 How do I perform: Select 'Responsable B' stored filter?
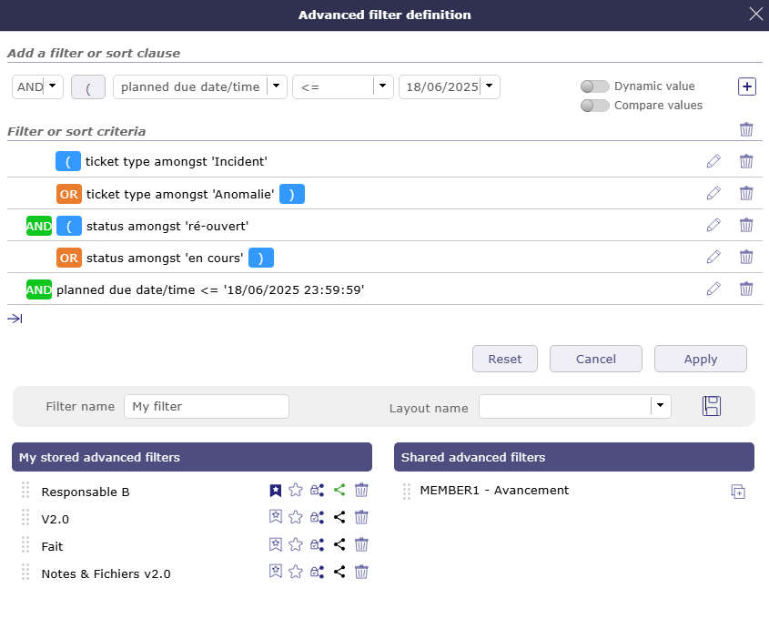pos(86,492)
